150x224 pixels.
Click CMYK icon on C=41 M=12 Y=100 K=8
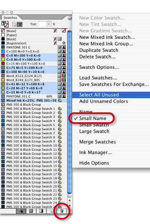click(x=64, y=84)
